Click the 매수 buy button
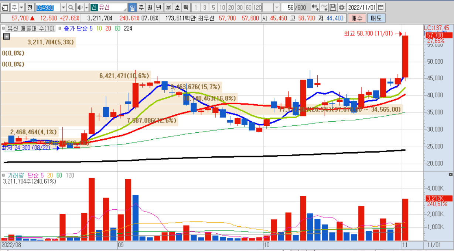This screenshot has height=251, width=454. [357, 18]
